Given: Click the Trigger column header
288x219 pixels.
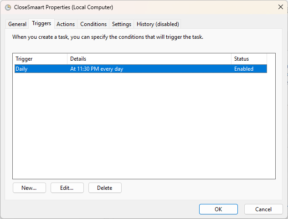Looking at the screenshot, I should coord(40,59).
